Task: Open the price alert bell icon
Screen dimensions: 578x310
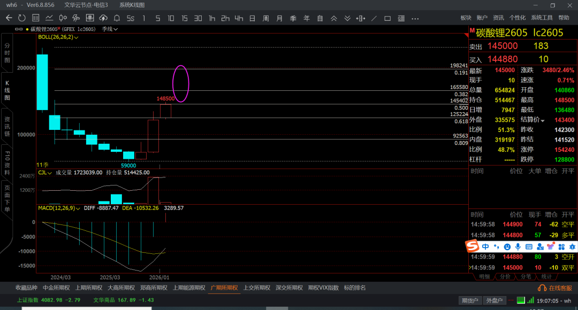Action: tap(117, 18)
